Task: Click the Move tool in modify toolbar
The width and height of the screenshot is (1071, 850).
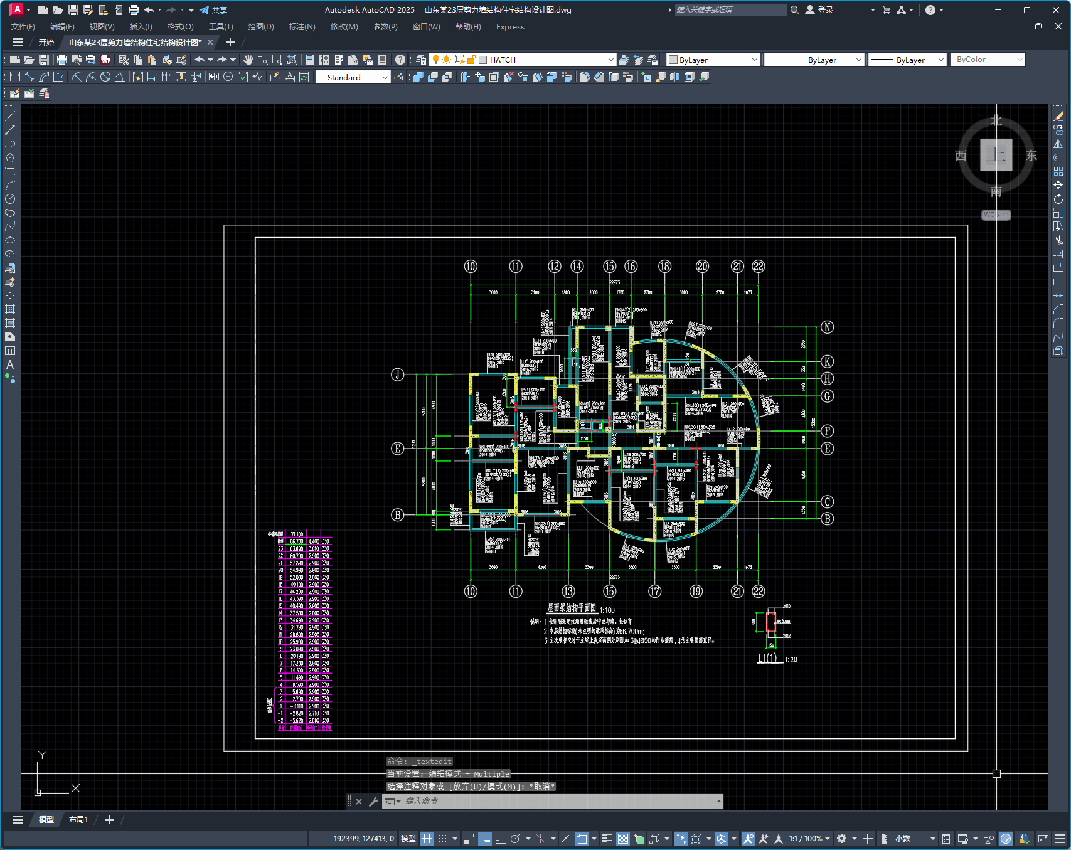Action: coord(1058,185)
